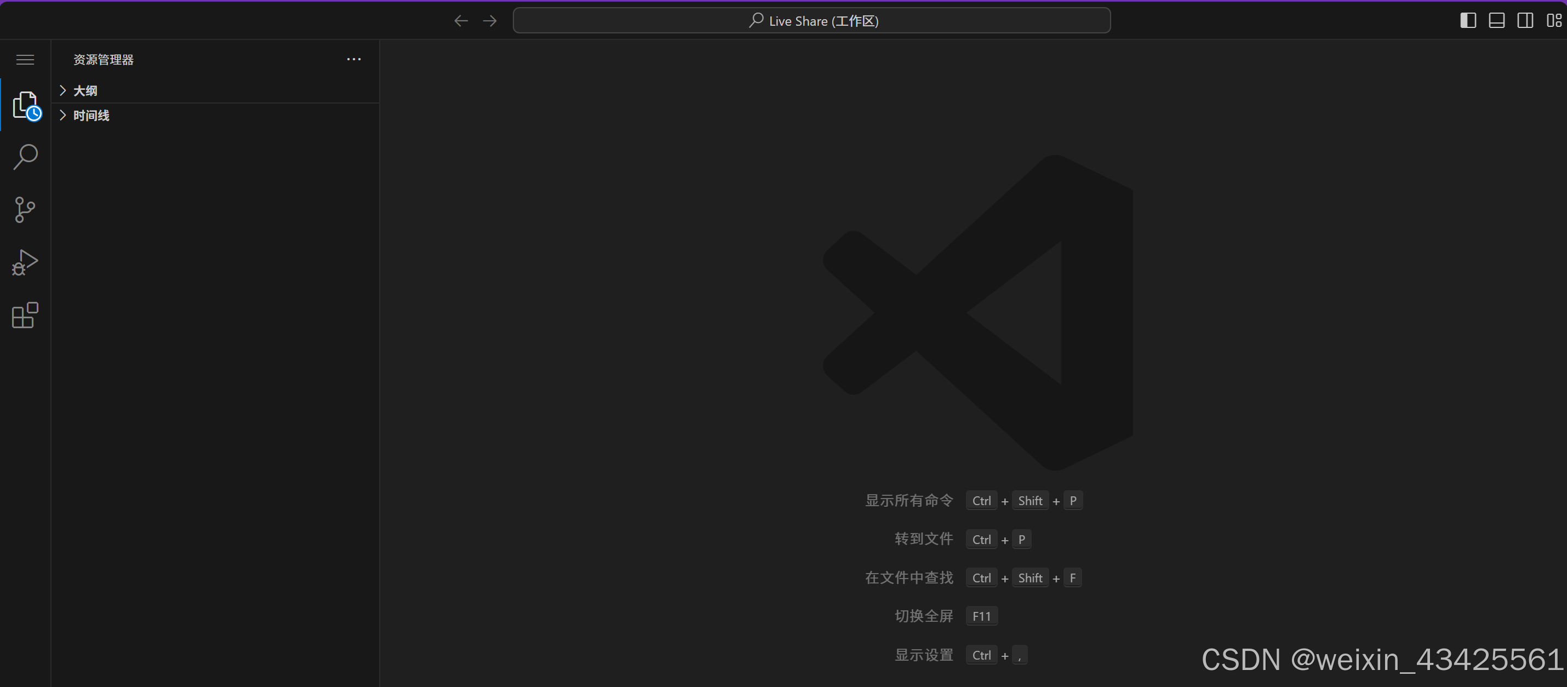This screenshot has height=687, width=1567.
Task: Open the Source Control view
Action: click(25, 210)
